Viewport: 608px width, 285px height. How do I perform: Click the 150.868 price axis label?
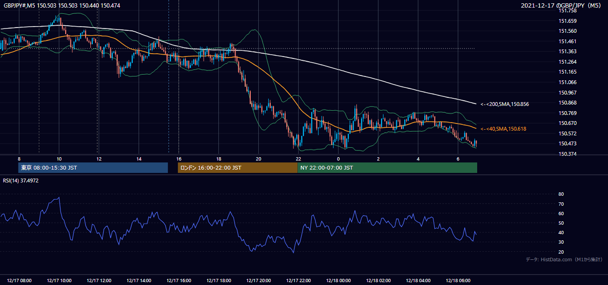(568, 103)
